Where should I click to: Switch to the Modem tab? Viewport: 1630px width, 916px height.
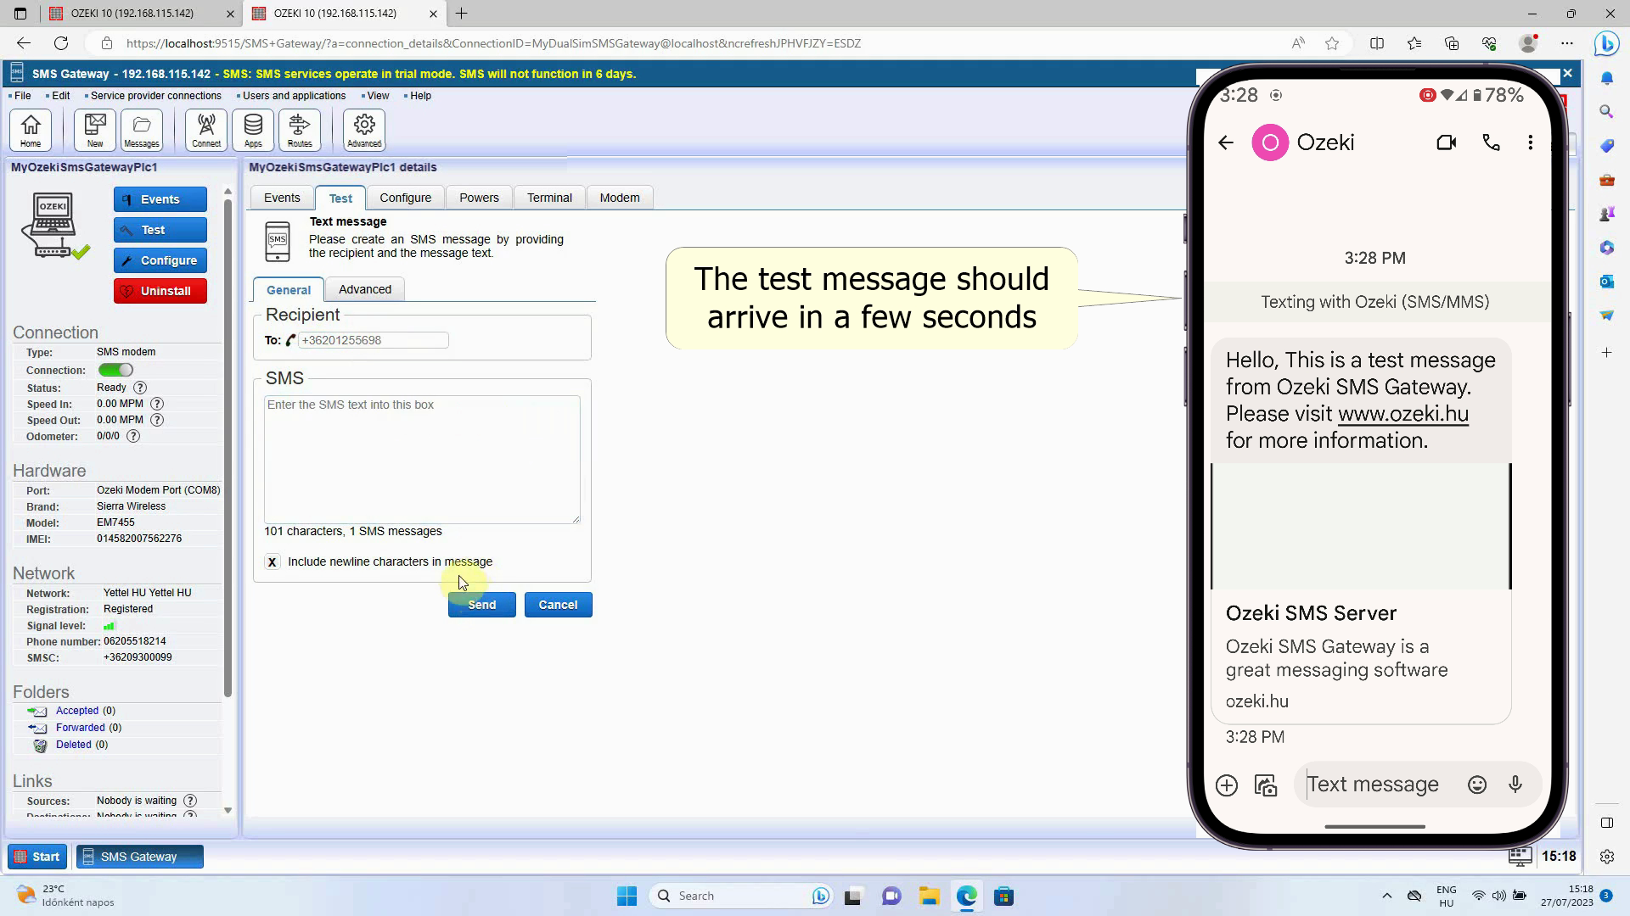(x=620, y=198)
